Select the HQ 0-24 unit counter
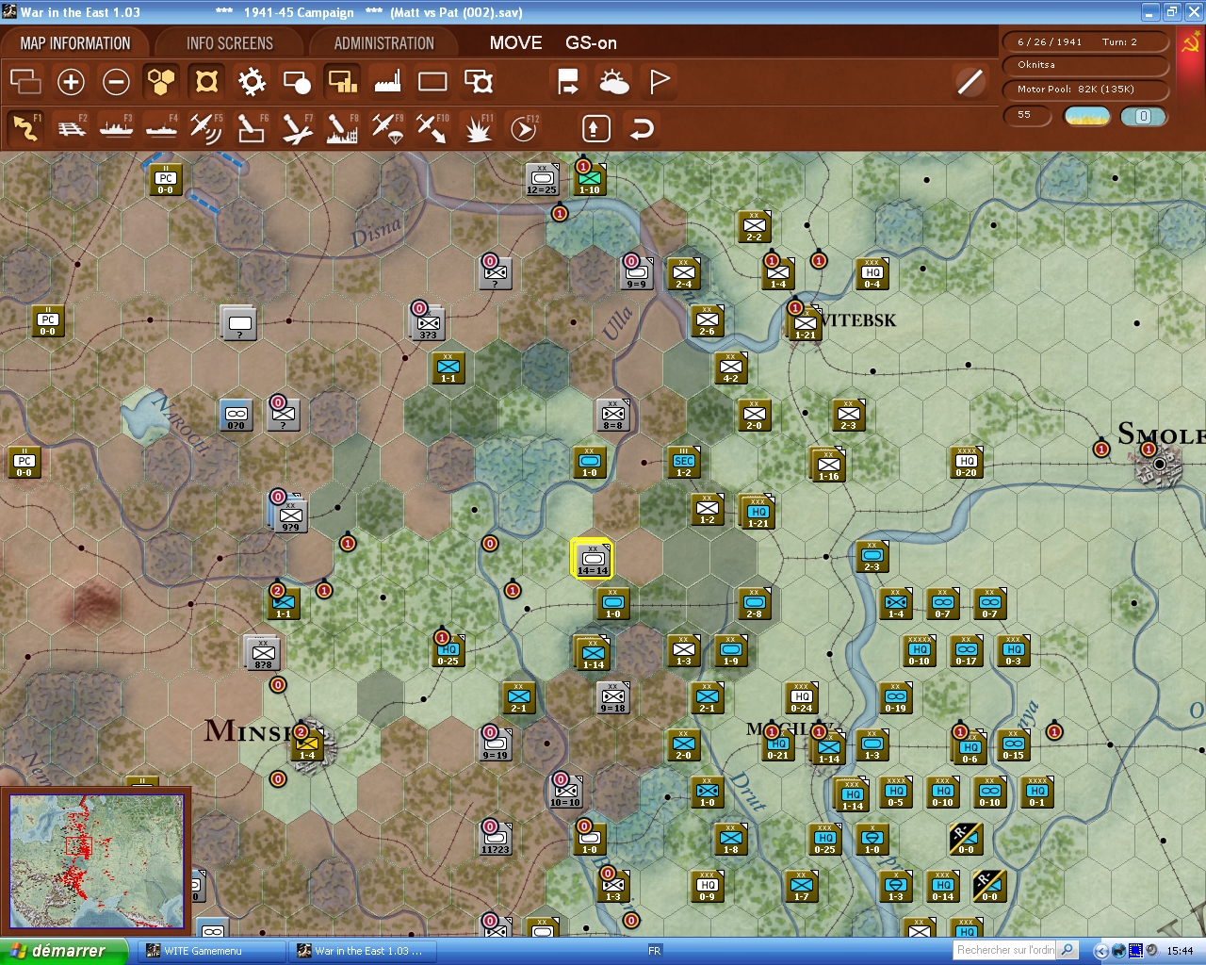The width and height of the screenshot is (1206, 965). [x=802, y=697]
